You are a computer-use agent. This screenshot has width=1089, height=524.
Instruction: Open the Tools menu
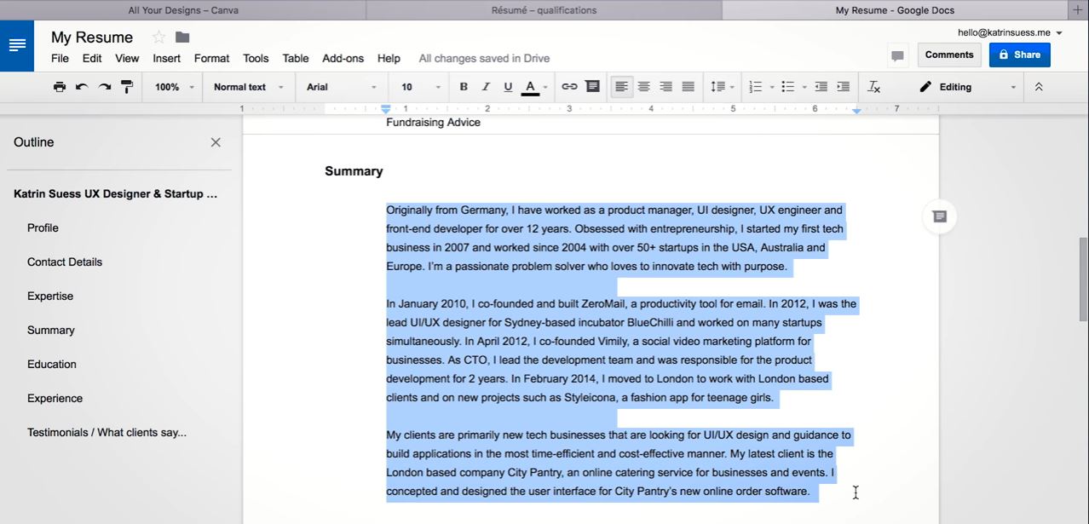click(x=256, y=58)
